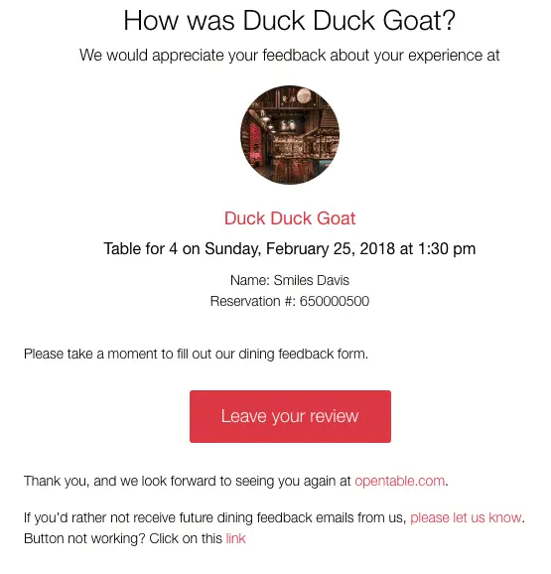This screenshot has height=574, width=551.
Task: Click the moon lantern in restaurant photo
Action: click(x=304, y=96)
